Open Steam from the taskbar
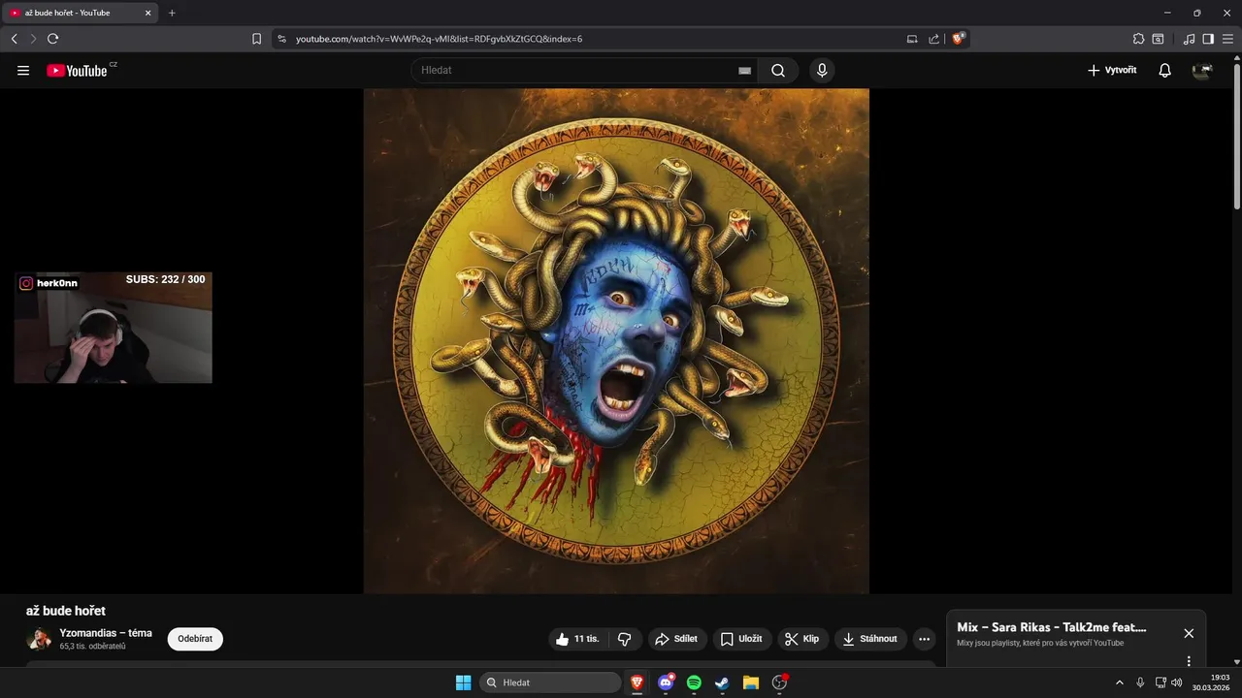The image size is (1242, 698). pyautogui.click(x=722, y=682)
